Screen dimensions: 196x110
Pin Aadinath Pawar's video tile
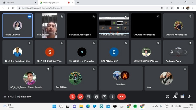click(172, 52)
